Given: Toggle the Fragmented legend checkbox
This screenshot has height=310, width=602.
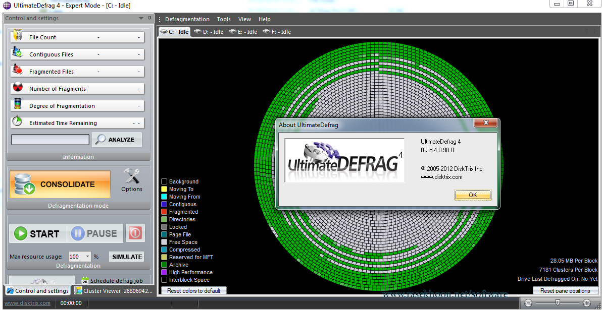Looking at the screenshot, I should point(164,212).
